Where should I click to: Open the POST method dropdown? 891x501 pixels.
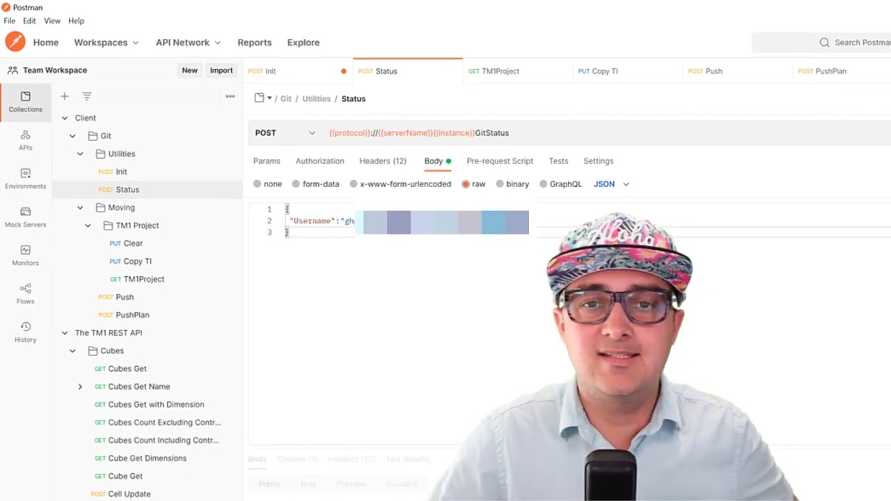coord(285,133)
